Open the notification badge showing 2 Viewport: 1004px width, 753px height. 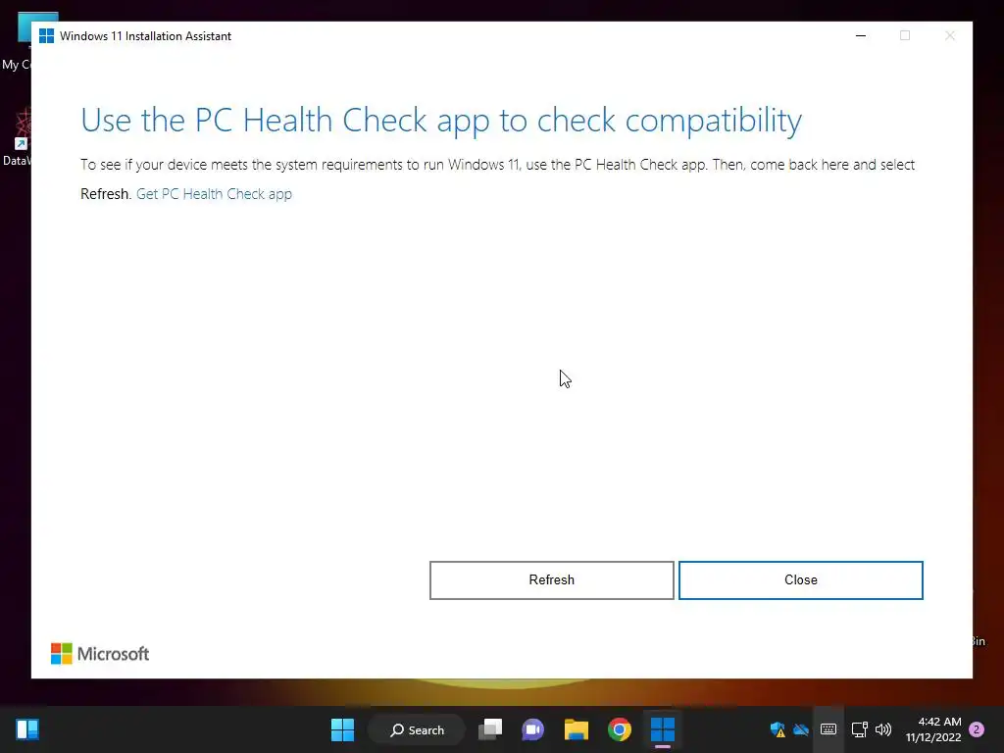[x=977, y=729]
